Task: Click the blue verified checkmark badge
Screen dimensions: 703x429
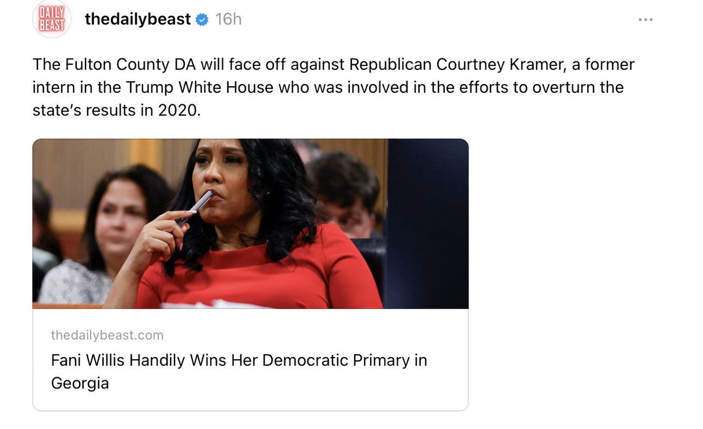Action: 202,20
